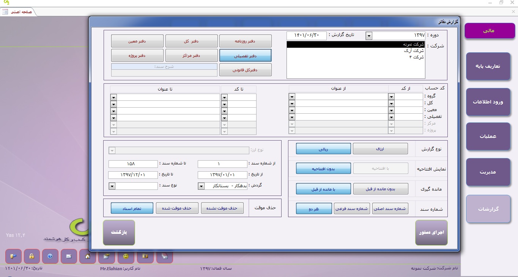Click the از شماره سند field
This screenshot has width=518, height=277.
click(222, 164)
